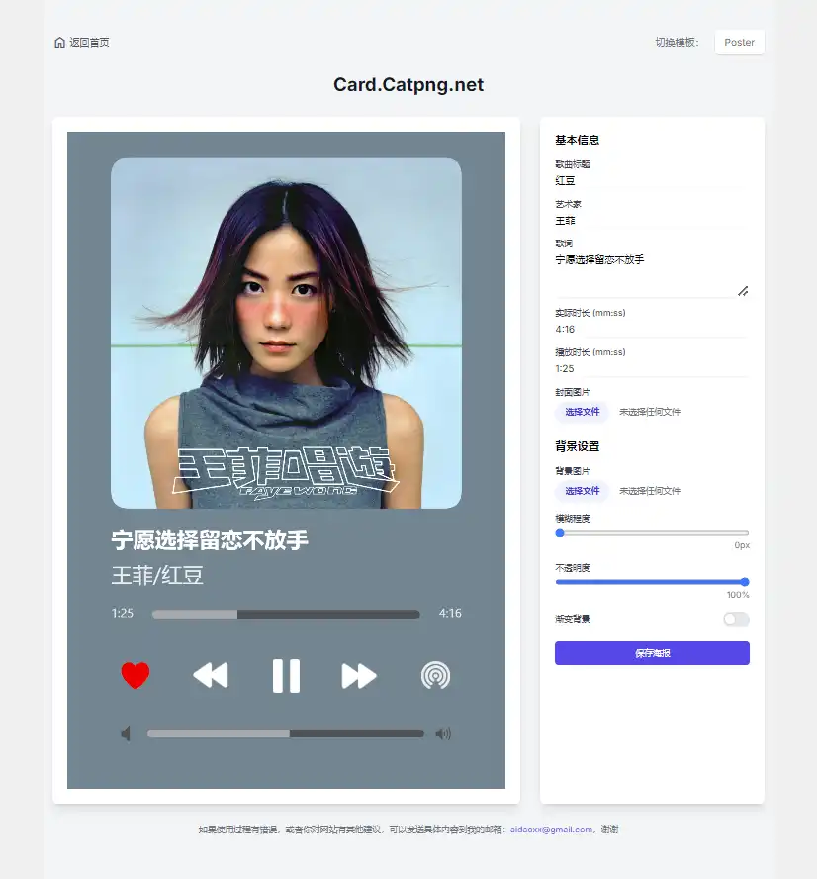Screen dimensions: 817x879
Task: Click the Faye Wong album cover image
Action: [x=286, y=334]
